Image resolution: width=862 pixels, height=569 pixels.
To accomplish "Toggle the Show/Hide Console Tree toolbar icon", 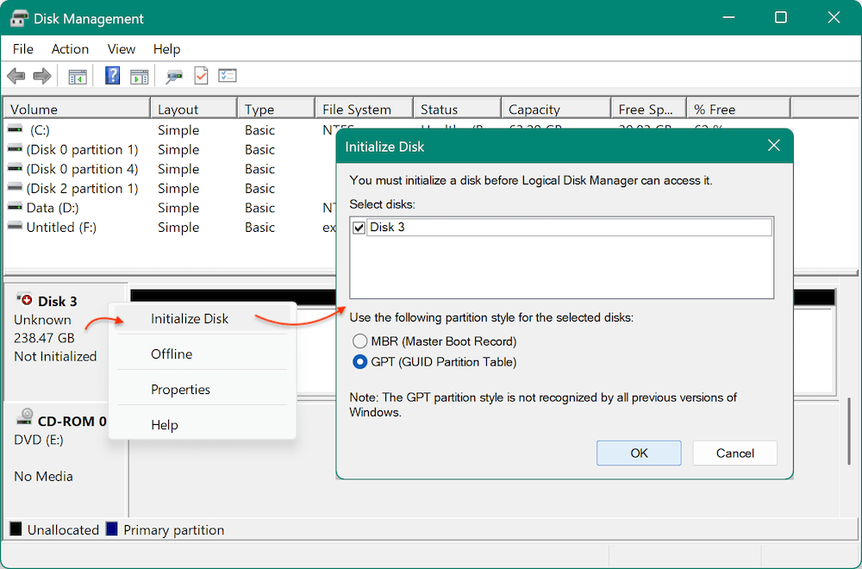I will [77, 76].
